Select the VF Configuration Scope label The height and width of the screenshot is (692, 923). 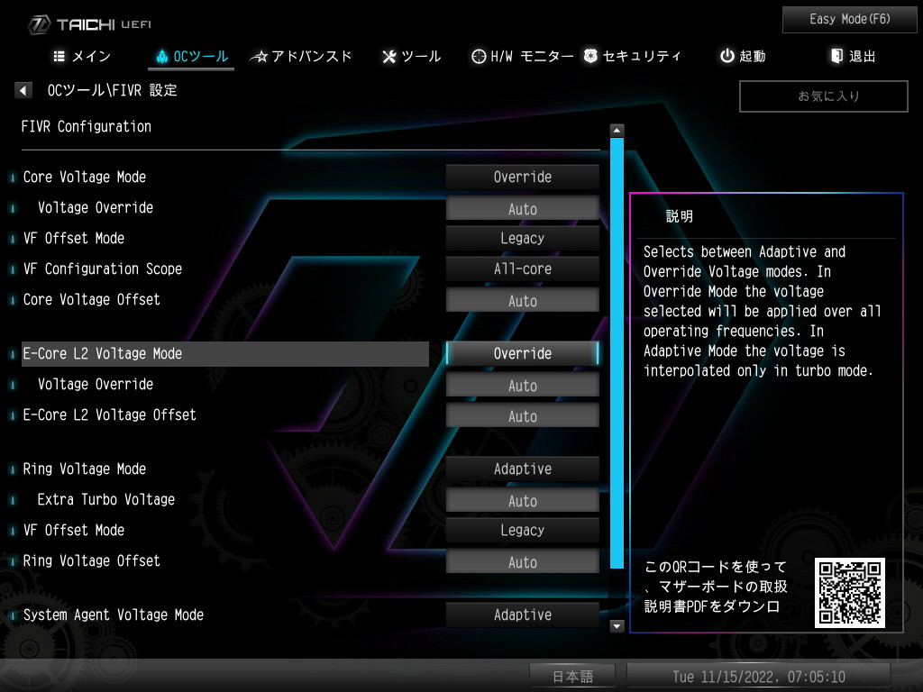pos(103,269)
